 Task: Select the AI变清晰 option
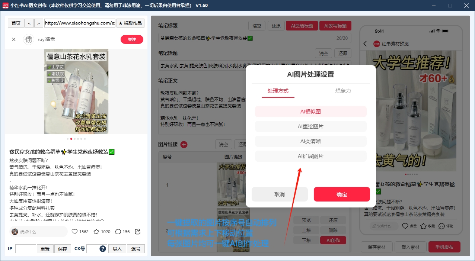(x=310, y=141)
